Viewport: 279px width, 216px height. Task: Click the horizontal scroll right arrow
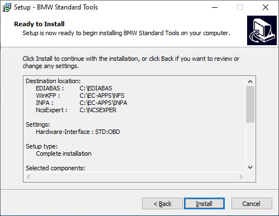(241, 176)
